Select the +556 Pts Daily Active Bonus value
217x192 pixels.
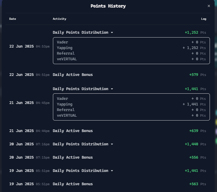point(197,157)
